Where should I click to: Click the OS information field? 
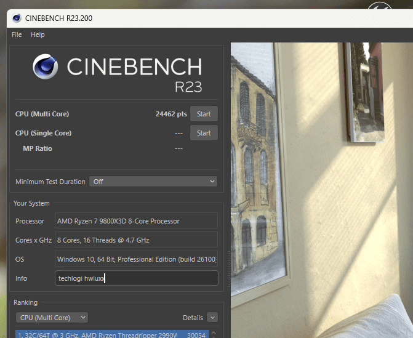point(136,259)
